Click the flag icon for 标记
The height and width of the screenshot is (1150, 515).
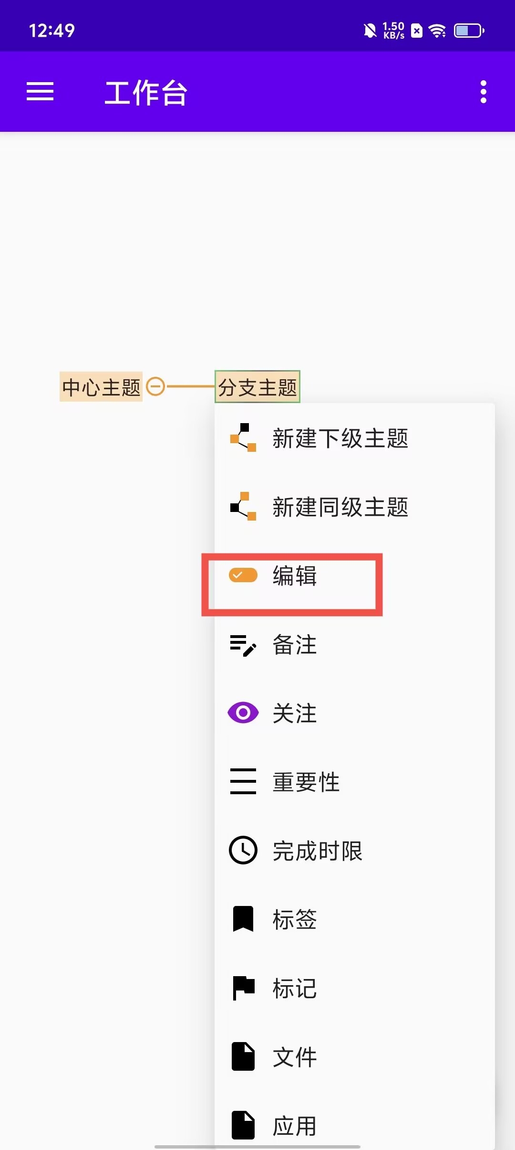[244, 988]
